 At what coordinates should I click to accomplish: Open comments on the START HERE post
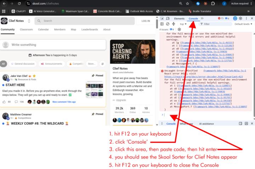[x=16, y=102]
